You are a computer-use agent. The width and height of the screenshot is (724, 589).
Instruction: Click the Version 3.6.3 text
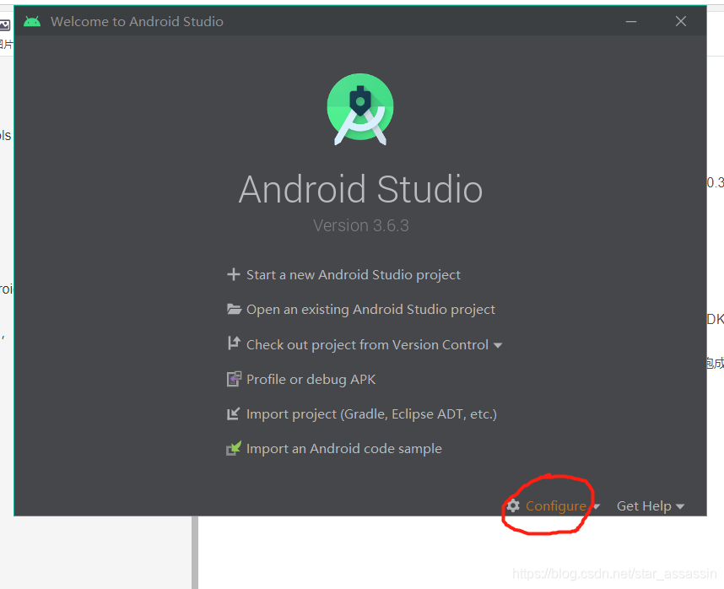point(360,225)
